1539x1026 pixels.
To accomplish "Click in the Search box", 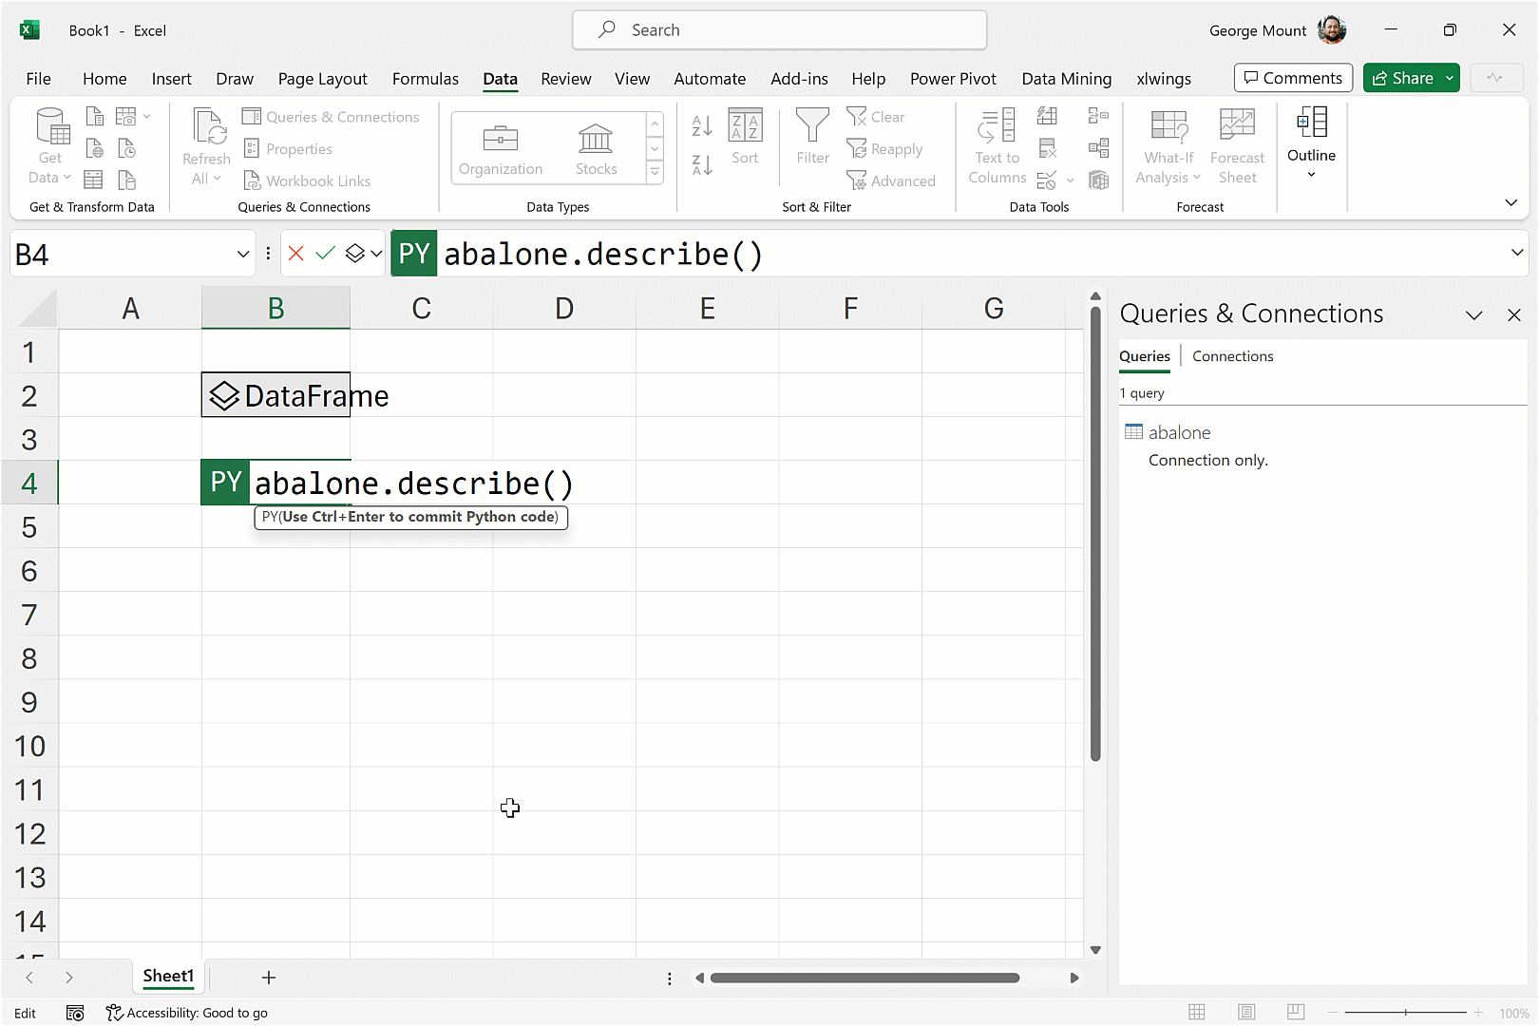I will click(x=779, y=30).
